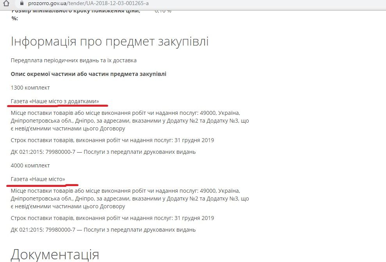Click the heading 'Інформація про предмет закупівлі'
The width and height of the screenshot is (386, 262).
coord(110,41)
